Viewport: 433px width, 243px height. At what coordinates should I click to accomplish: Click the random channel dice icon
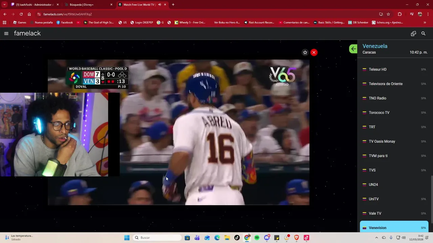coord(413,33)
